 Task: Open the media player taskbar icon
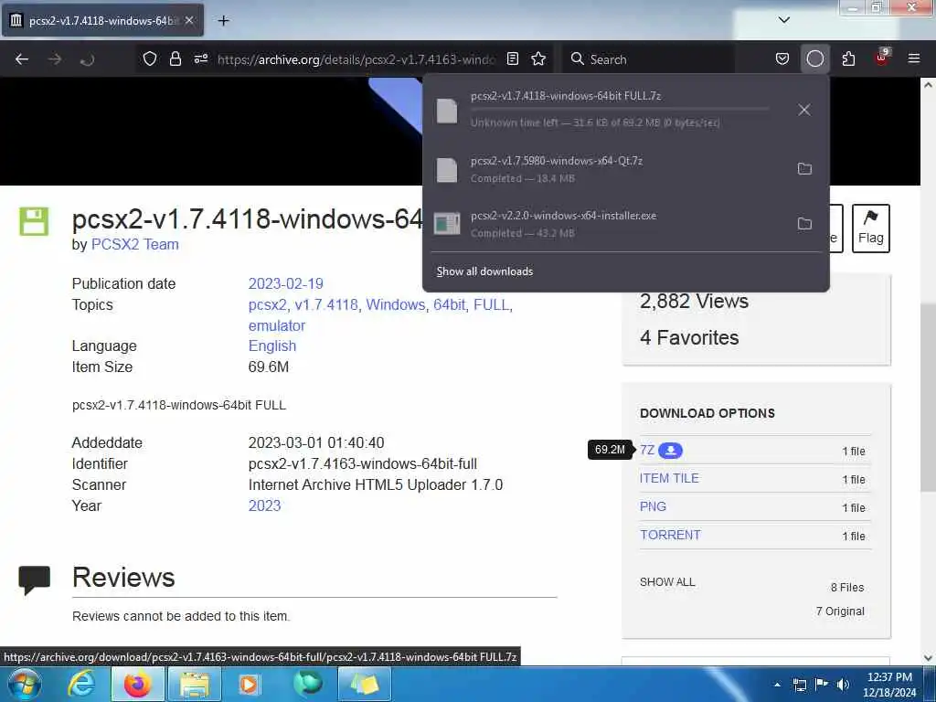coord(249,684)
